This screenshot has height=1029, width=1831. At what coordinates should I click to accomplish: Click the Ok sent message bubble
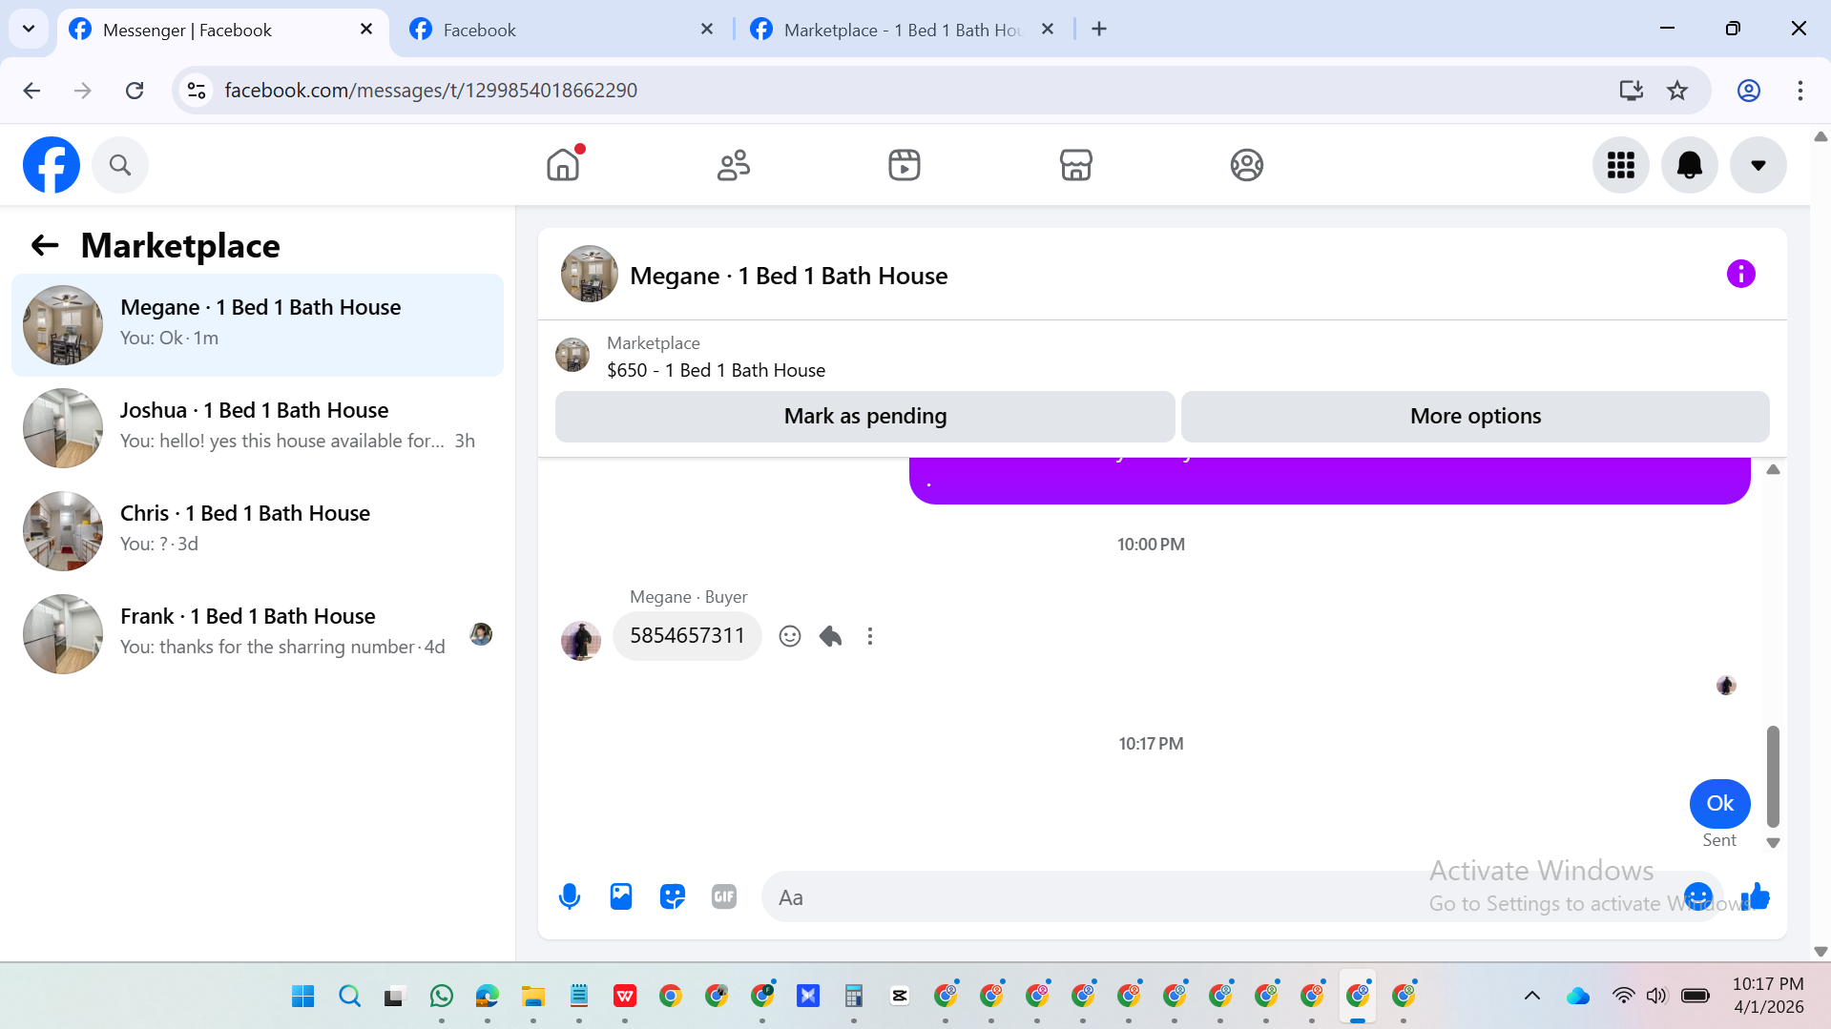coord(1719,804)
